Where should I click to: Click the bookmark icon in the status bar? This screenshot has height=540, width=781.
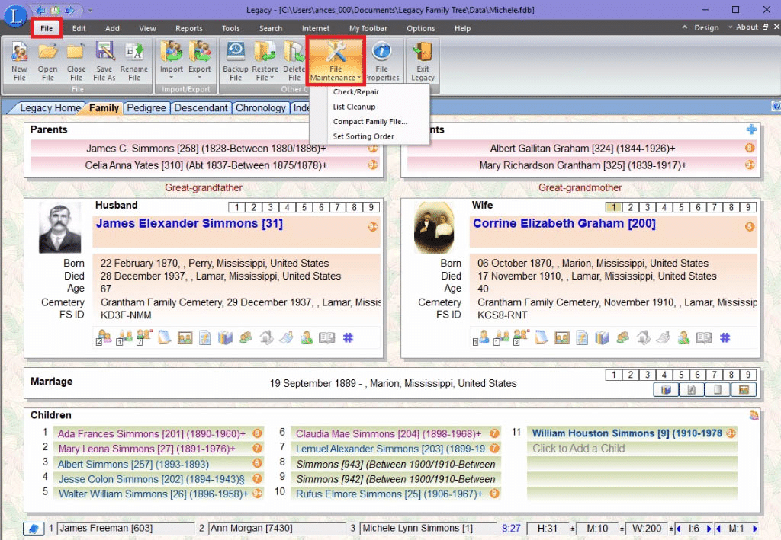[34, 529]
